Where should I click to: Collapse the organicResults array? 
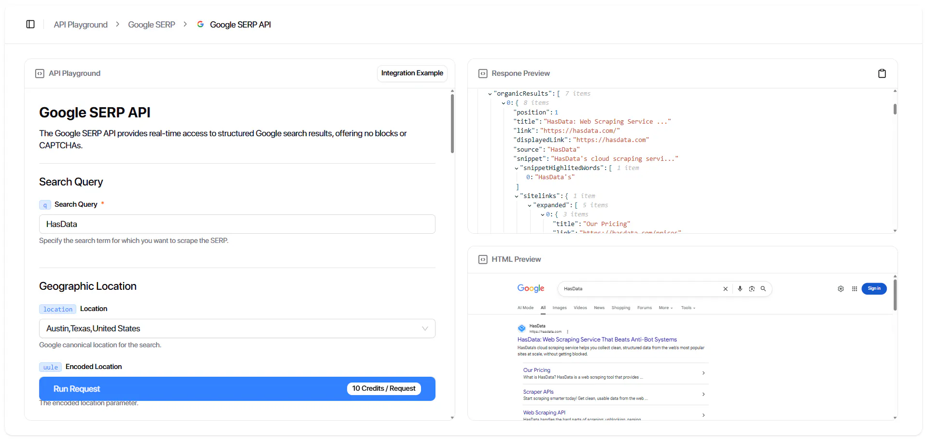490,94
